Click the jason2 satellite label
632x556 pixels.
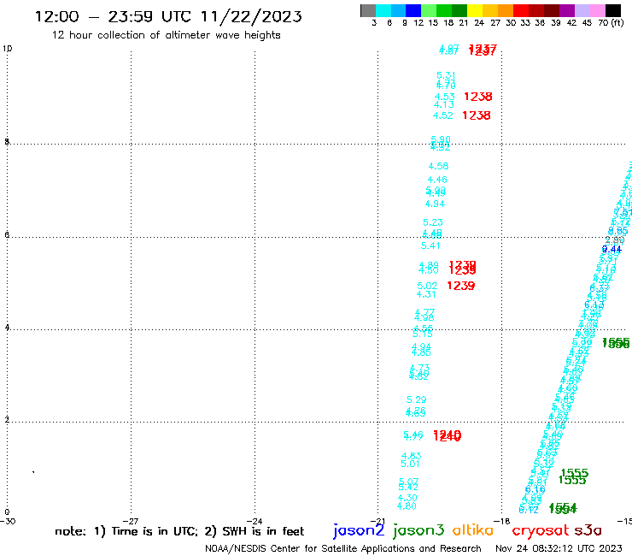click(359, 530)
